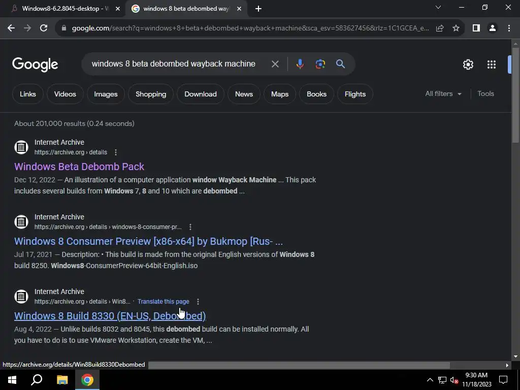Open a new tab with the plus button
The height and width of the screenshot is (390, 520).
(258, 9)
